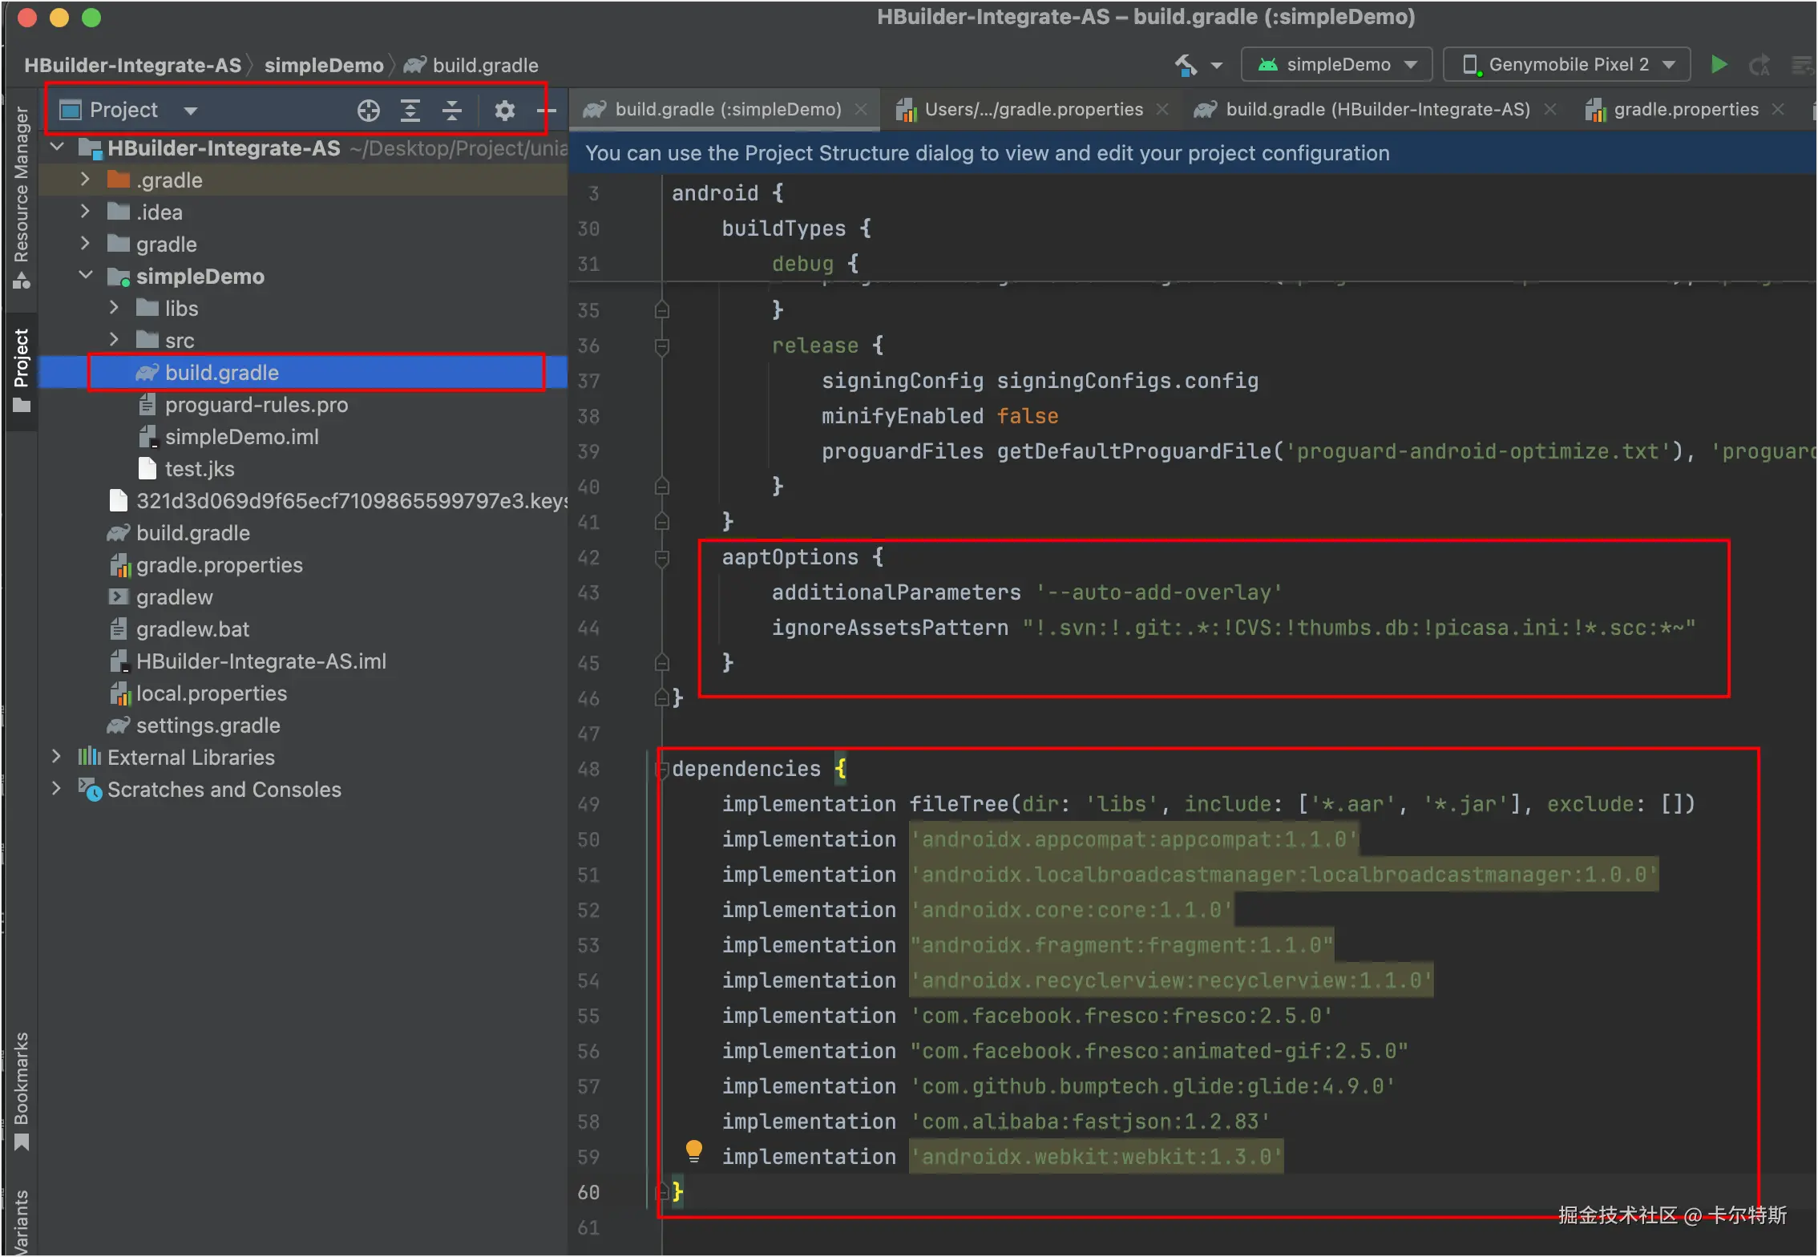This screenshot has width=1818, height=1257.
Task: Click the locate-file crosshair icon in Project panel
Action: (368, 111)
